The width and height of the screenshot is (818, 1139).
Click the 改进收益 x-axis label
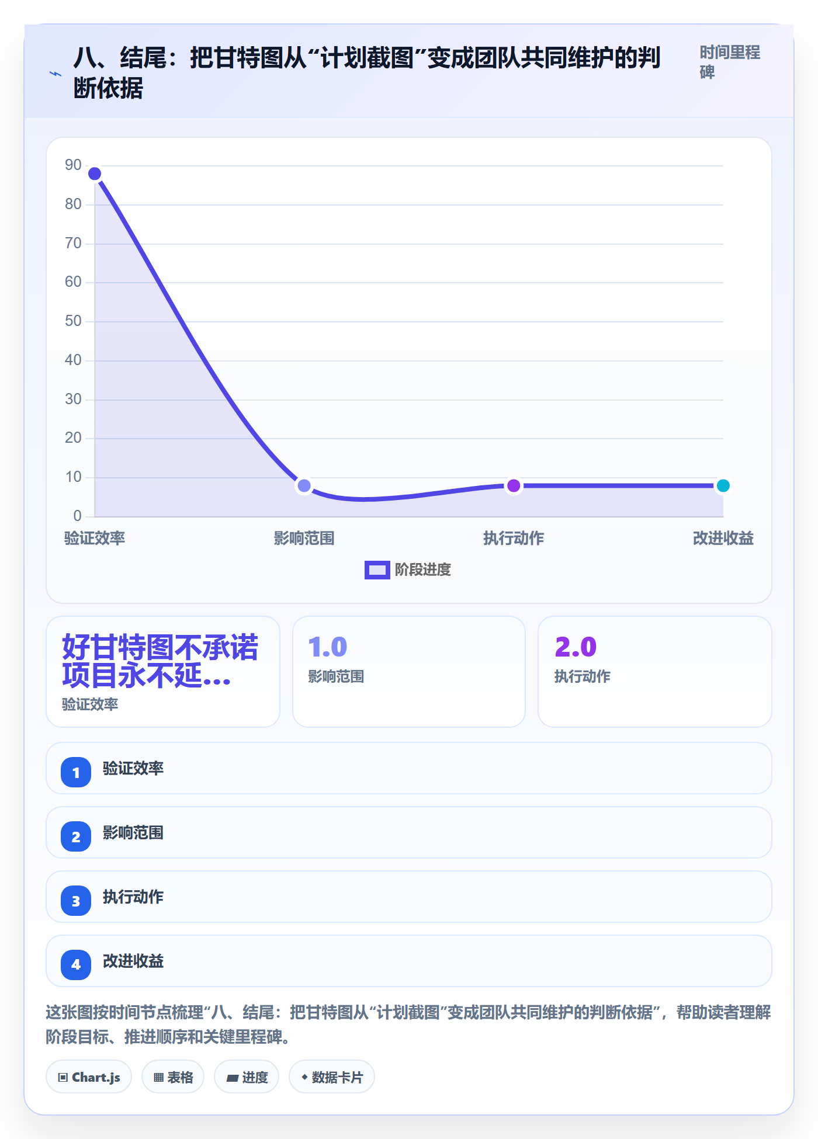[x=723, y=538]
